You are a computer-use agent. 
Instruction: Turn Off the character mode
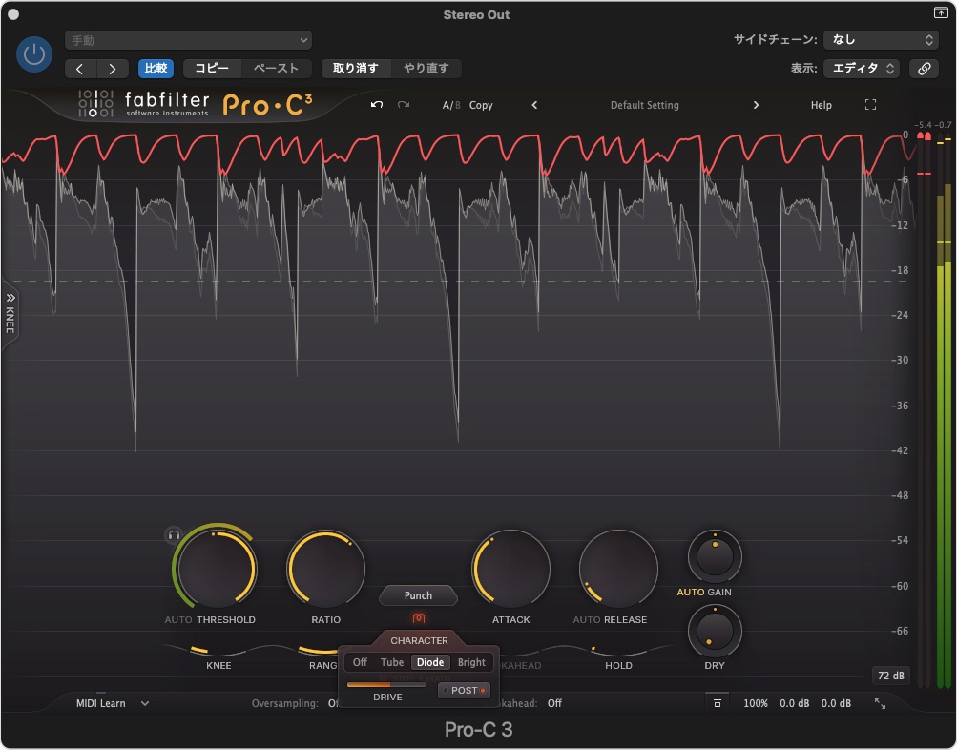tap(360, 662)
